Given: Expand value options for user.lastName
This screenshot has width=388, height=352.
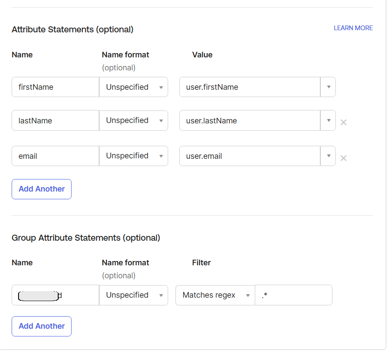Looking at the screenshot, I should [328, 120].
